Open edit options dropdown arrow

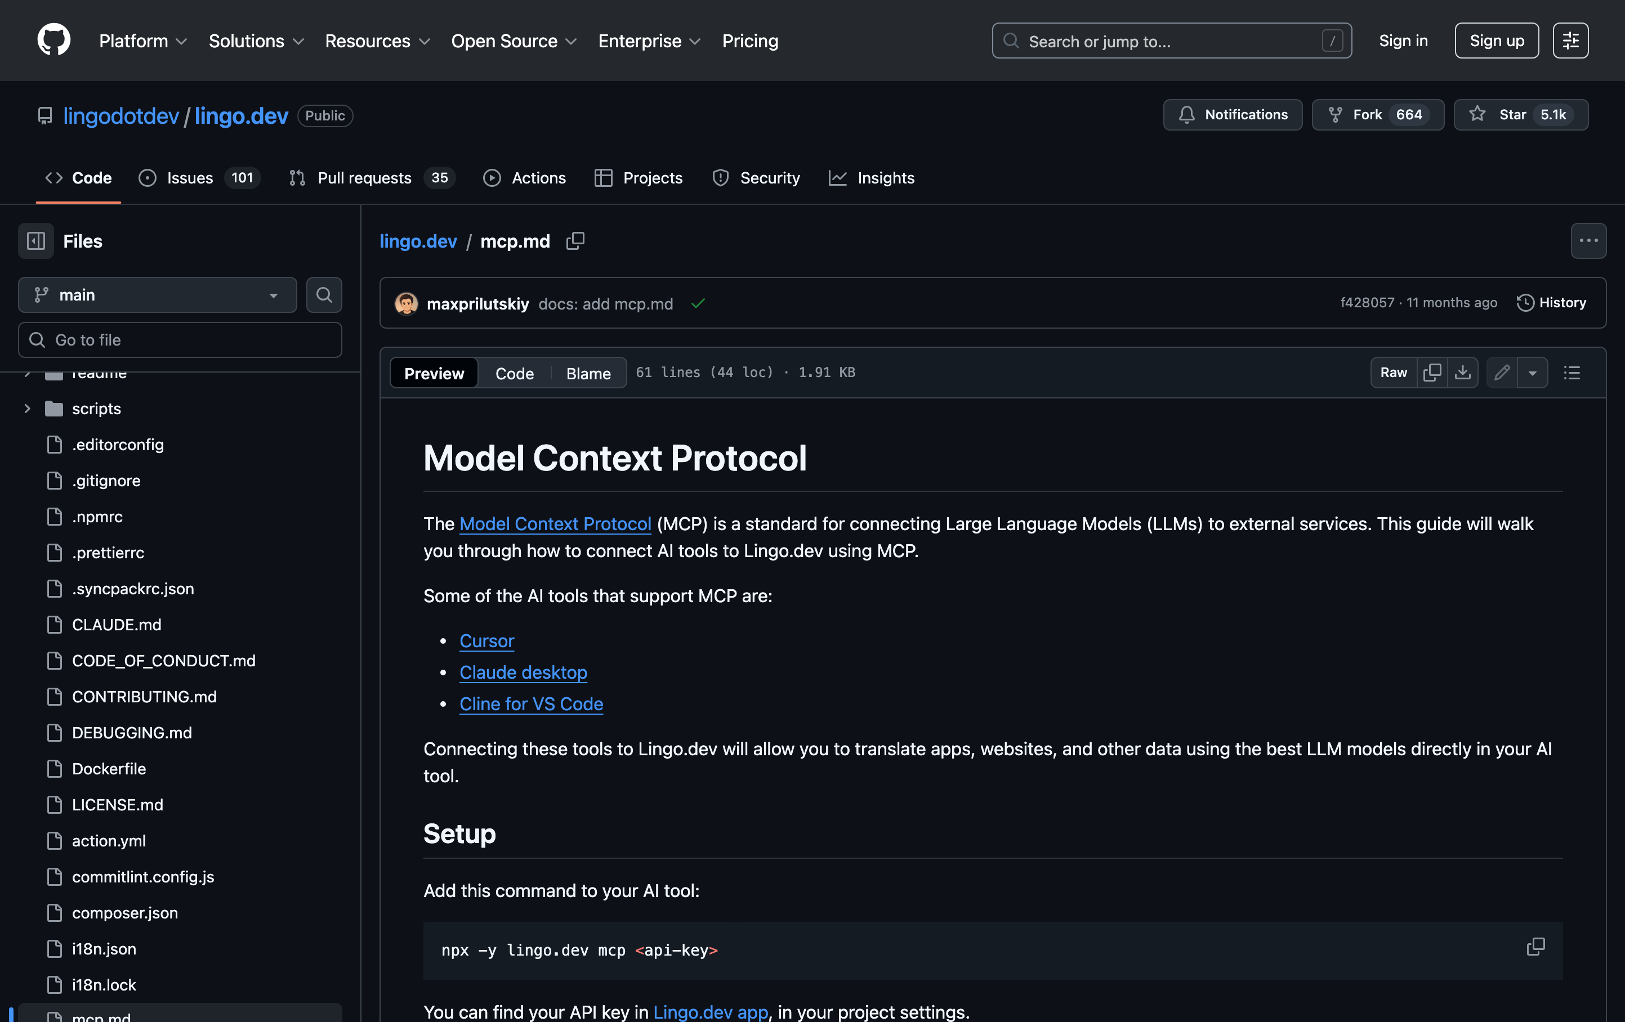click(x=1533, y=373)
